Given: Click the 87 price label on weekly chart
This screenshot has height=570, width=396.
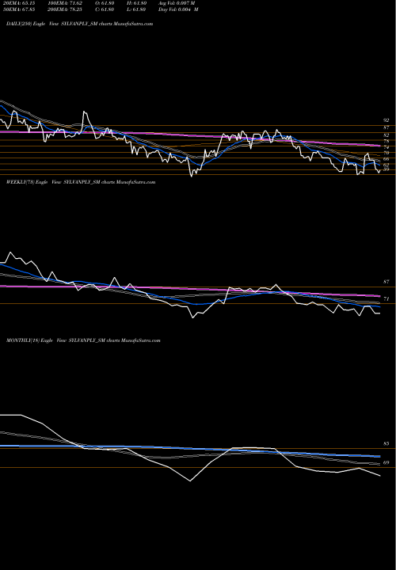Looking at the screenshot, I should coord(386,282).
